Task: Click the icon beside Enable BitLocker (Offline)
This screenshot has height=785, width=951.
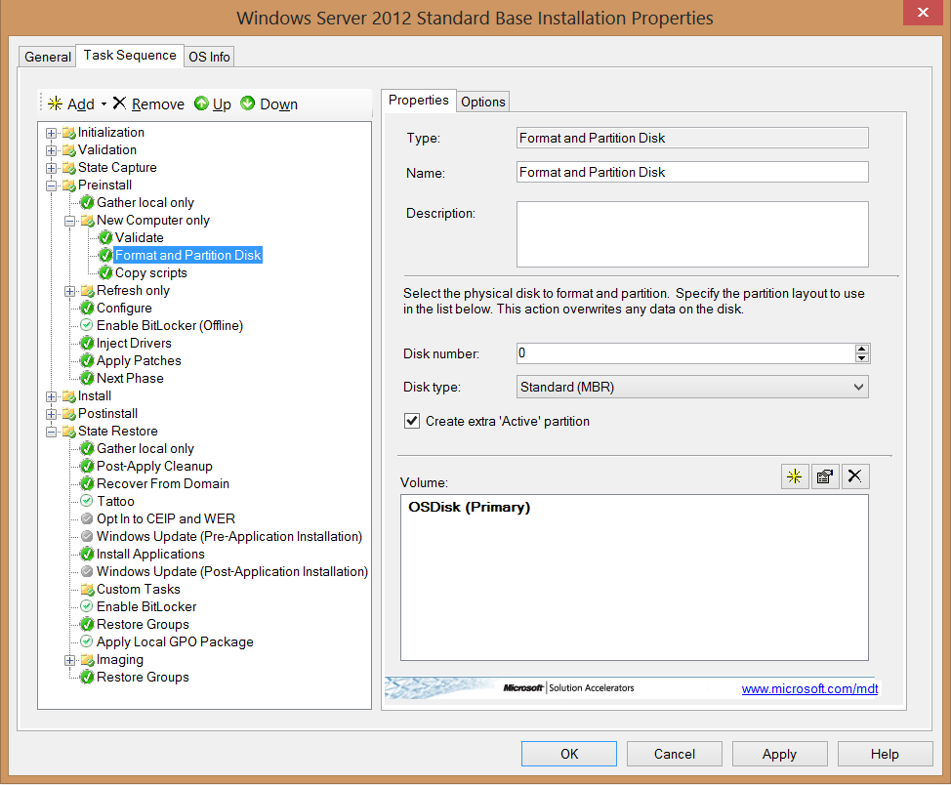Action: coord(87,325)
